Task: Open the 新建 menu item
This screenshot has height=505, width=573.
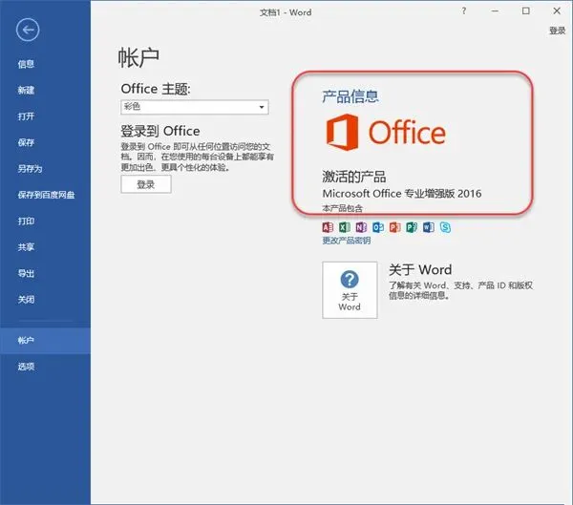Action: click(x=45, y=91)
